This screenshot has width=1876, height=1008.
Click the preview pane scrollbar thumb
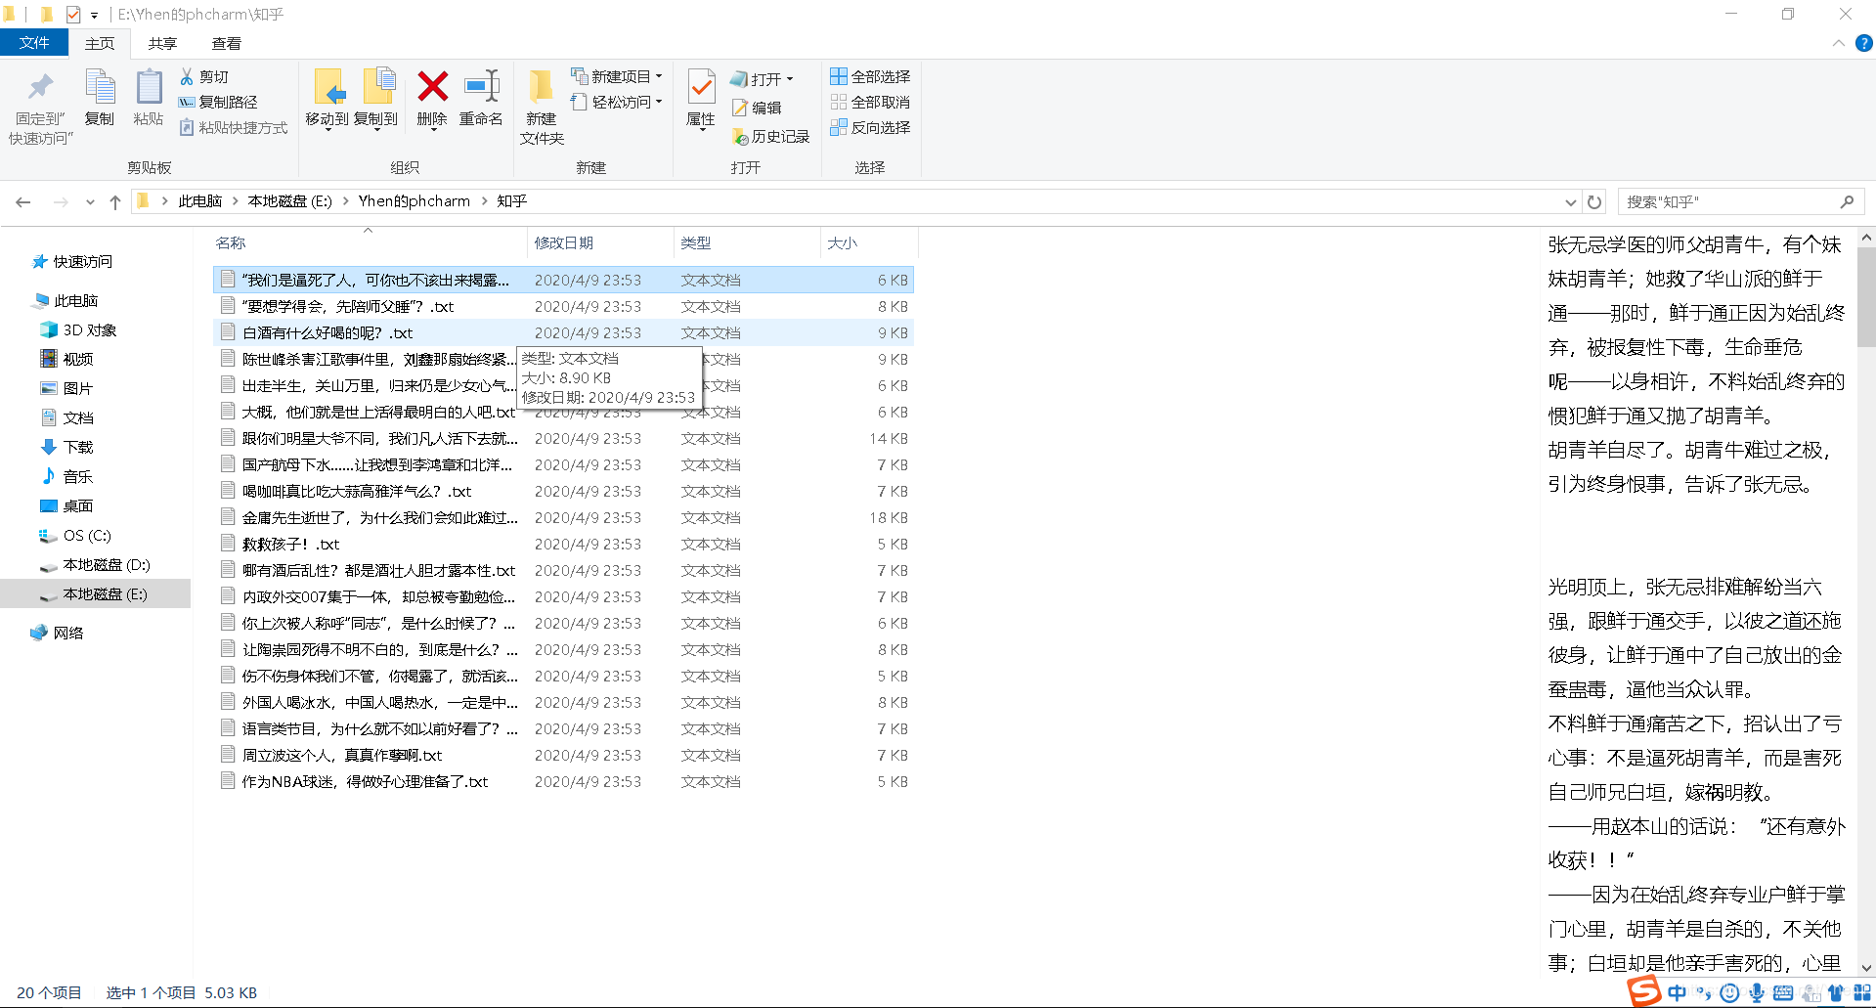click(1866, 297)
